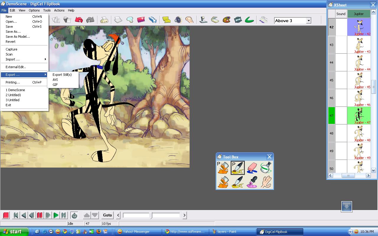Expand the Import submenu

click(x=25, y=59)
